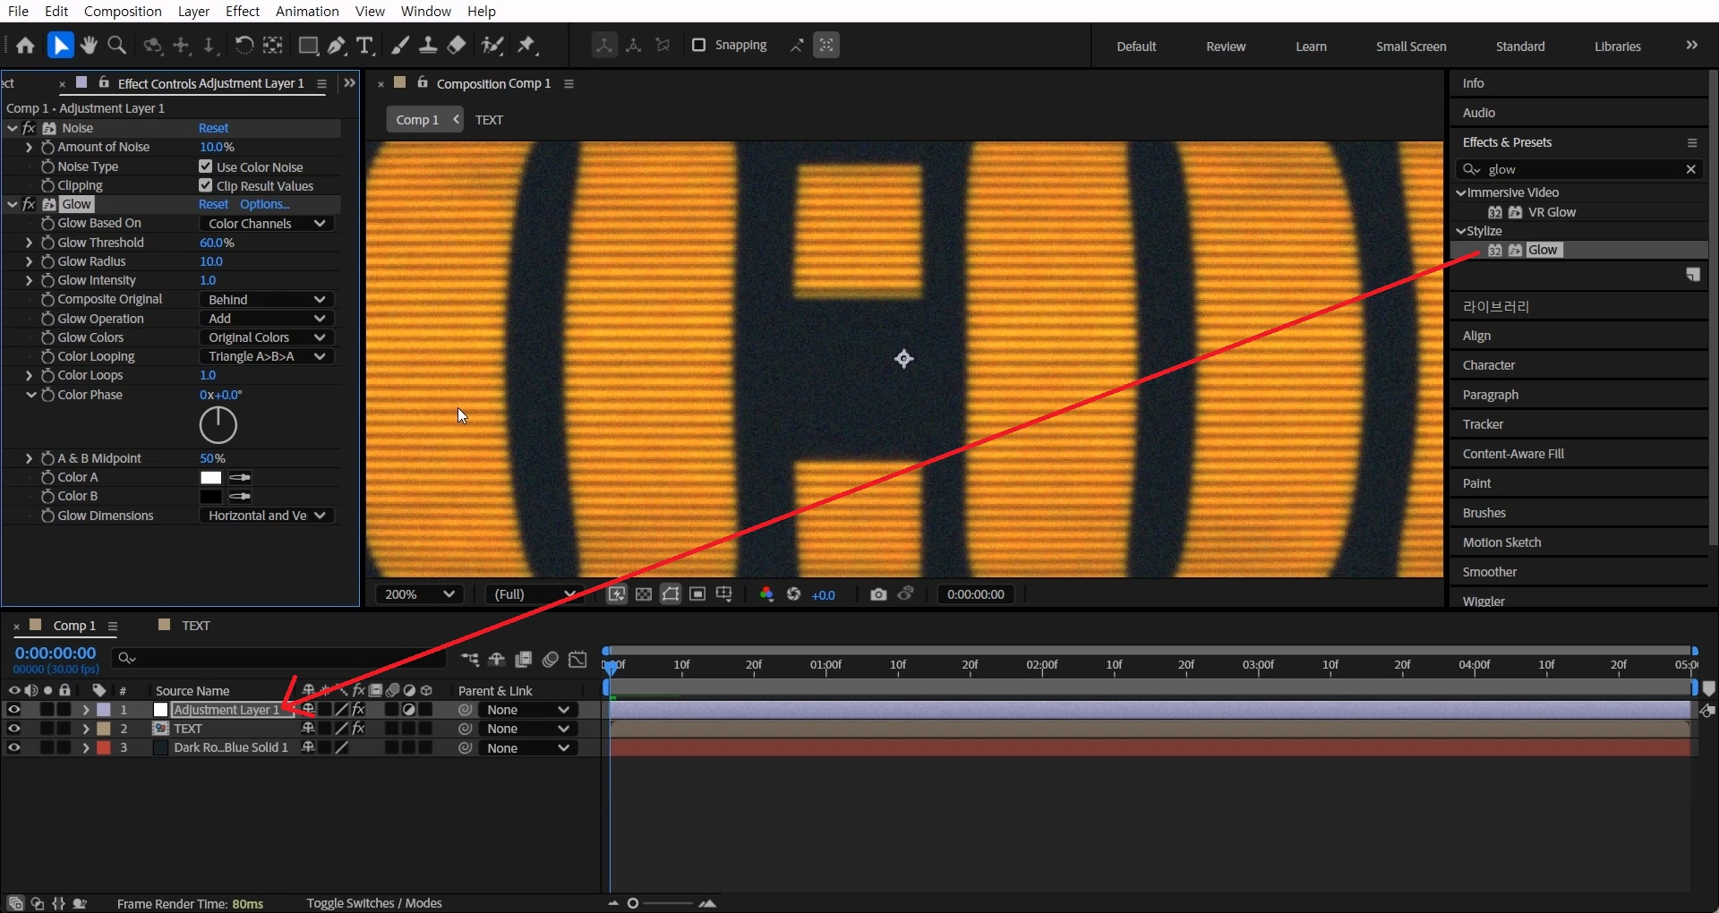This screenshot has width=1719, height=913.
Task: Click the Color Phase angle dial
Action: [x=218, y=425]
